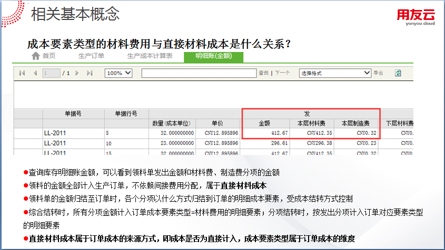Click the refresh report icon
Image resolution: width=445 pixels, height=250 pixels.
pyautogui.click(x=398, y=73)
